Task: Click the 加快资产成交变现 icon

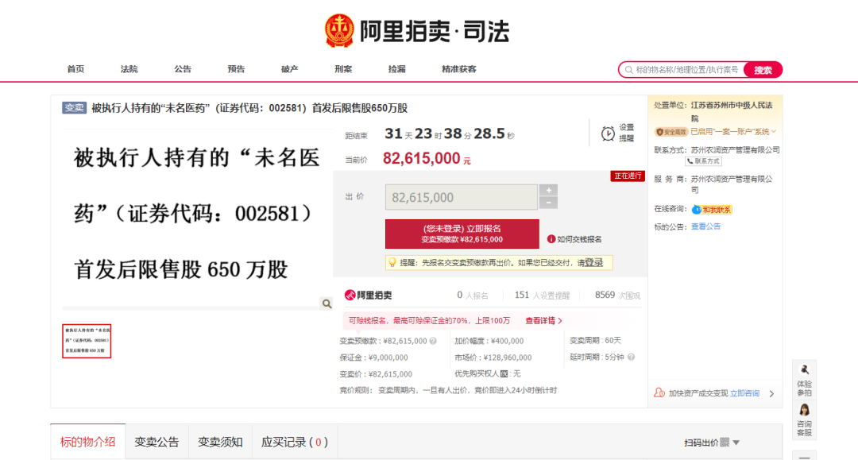Action: point(659,392)
